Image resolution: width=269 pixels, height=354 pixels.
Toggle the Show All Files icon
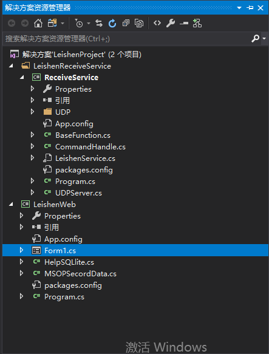click(139, 23)
